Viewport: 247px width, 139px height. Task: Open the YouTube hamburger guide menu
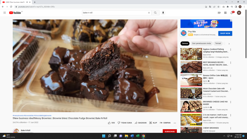pos(4,13)
